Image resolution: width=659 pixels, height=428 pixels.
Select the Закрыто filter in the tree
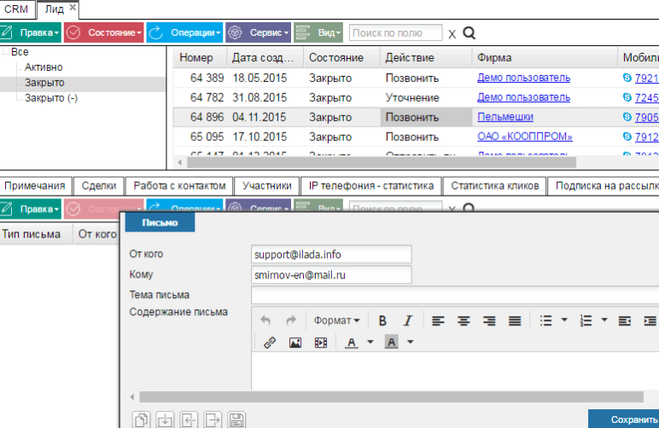pyautogui.click(x=44, y=82)
